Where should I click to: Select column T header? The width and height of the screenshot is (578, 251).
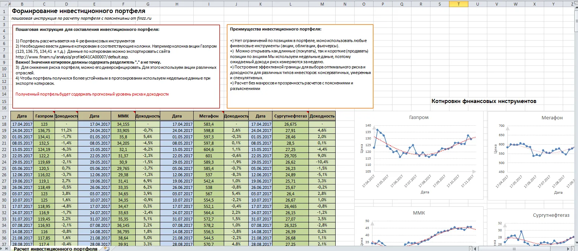(x=458, y=4)
